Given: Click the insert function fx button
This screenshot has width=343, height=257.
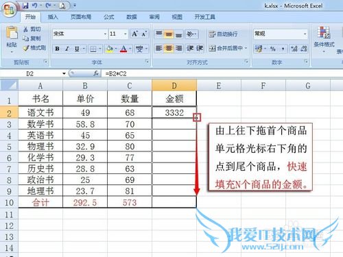Looking at the screenshot, I should point(96,73).
